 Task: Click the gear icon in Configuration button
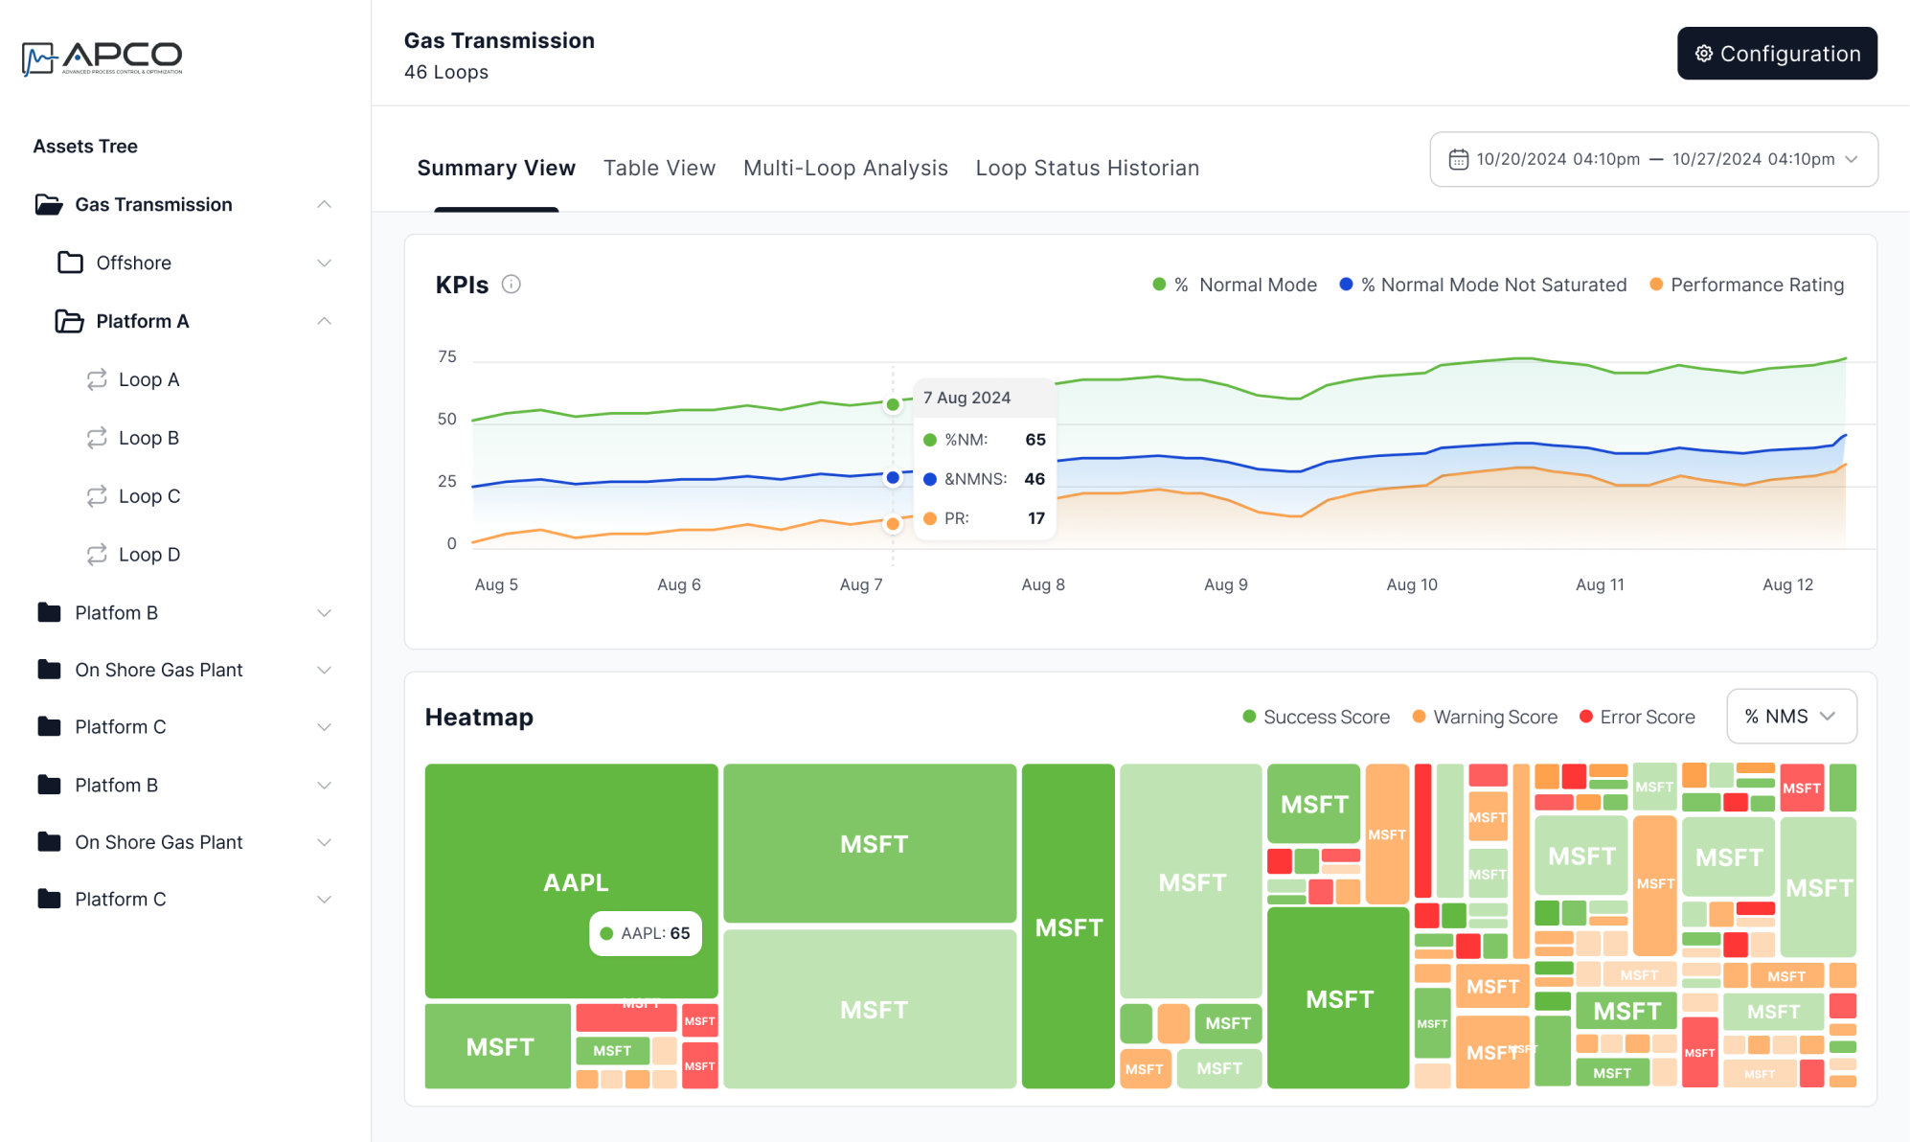point(1704,54)
